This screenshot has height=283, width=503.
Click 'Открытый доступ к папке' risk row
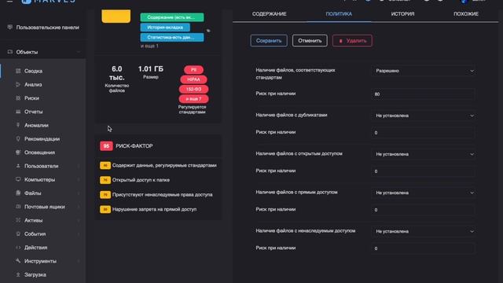(x=159, y=180)
